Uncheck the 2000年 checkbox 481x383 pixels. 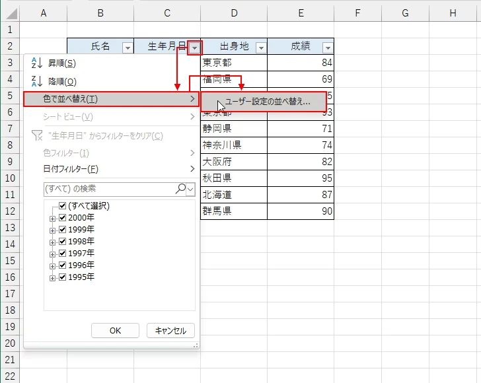[62, 217]
